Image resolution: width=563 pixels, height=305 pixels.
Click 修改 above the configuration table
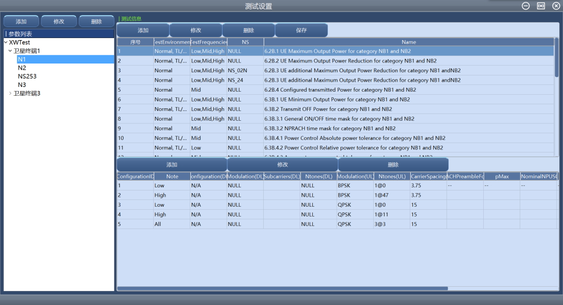tap(283, 164)
